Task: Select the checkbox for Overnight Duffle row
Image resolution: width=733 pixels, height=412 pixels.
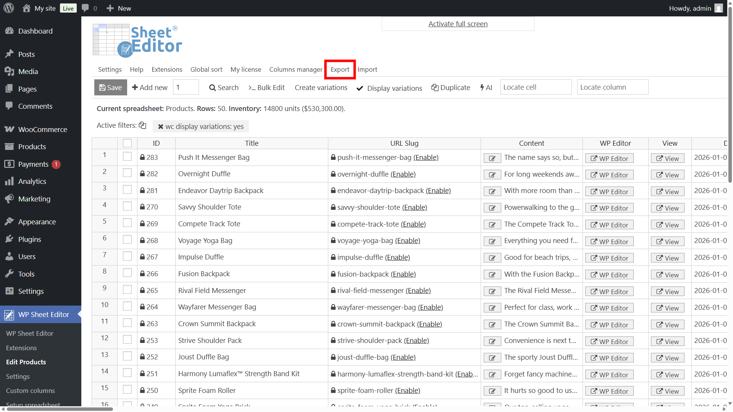Action: coord(127,173)
